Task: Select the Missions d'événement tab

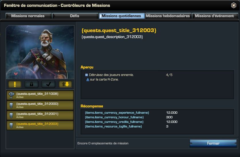Action: click(x=215, y=16)
